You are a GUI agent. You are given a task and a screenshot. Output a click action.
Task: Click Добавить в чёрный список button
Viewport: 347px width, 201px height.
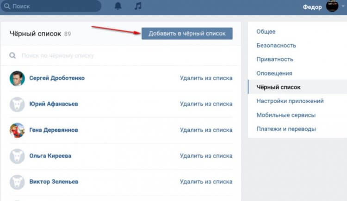(187, 34)
